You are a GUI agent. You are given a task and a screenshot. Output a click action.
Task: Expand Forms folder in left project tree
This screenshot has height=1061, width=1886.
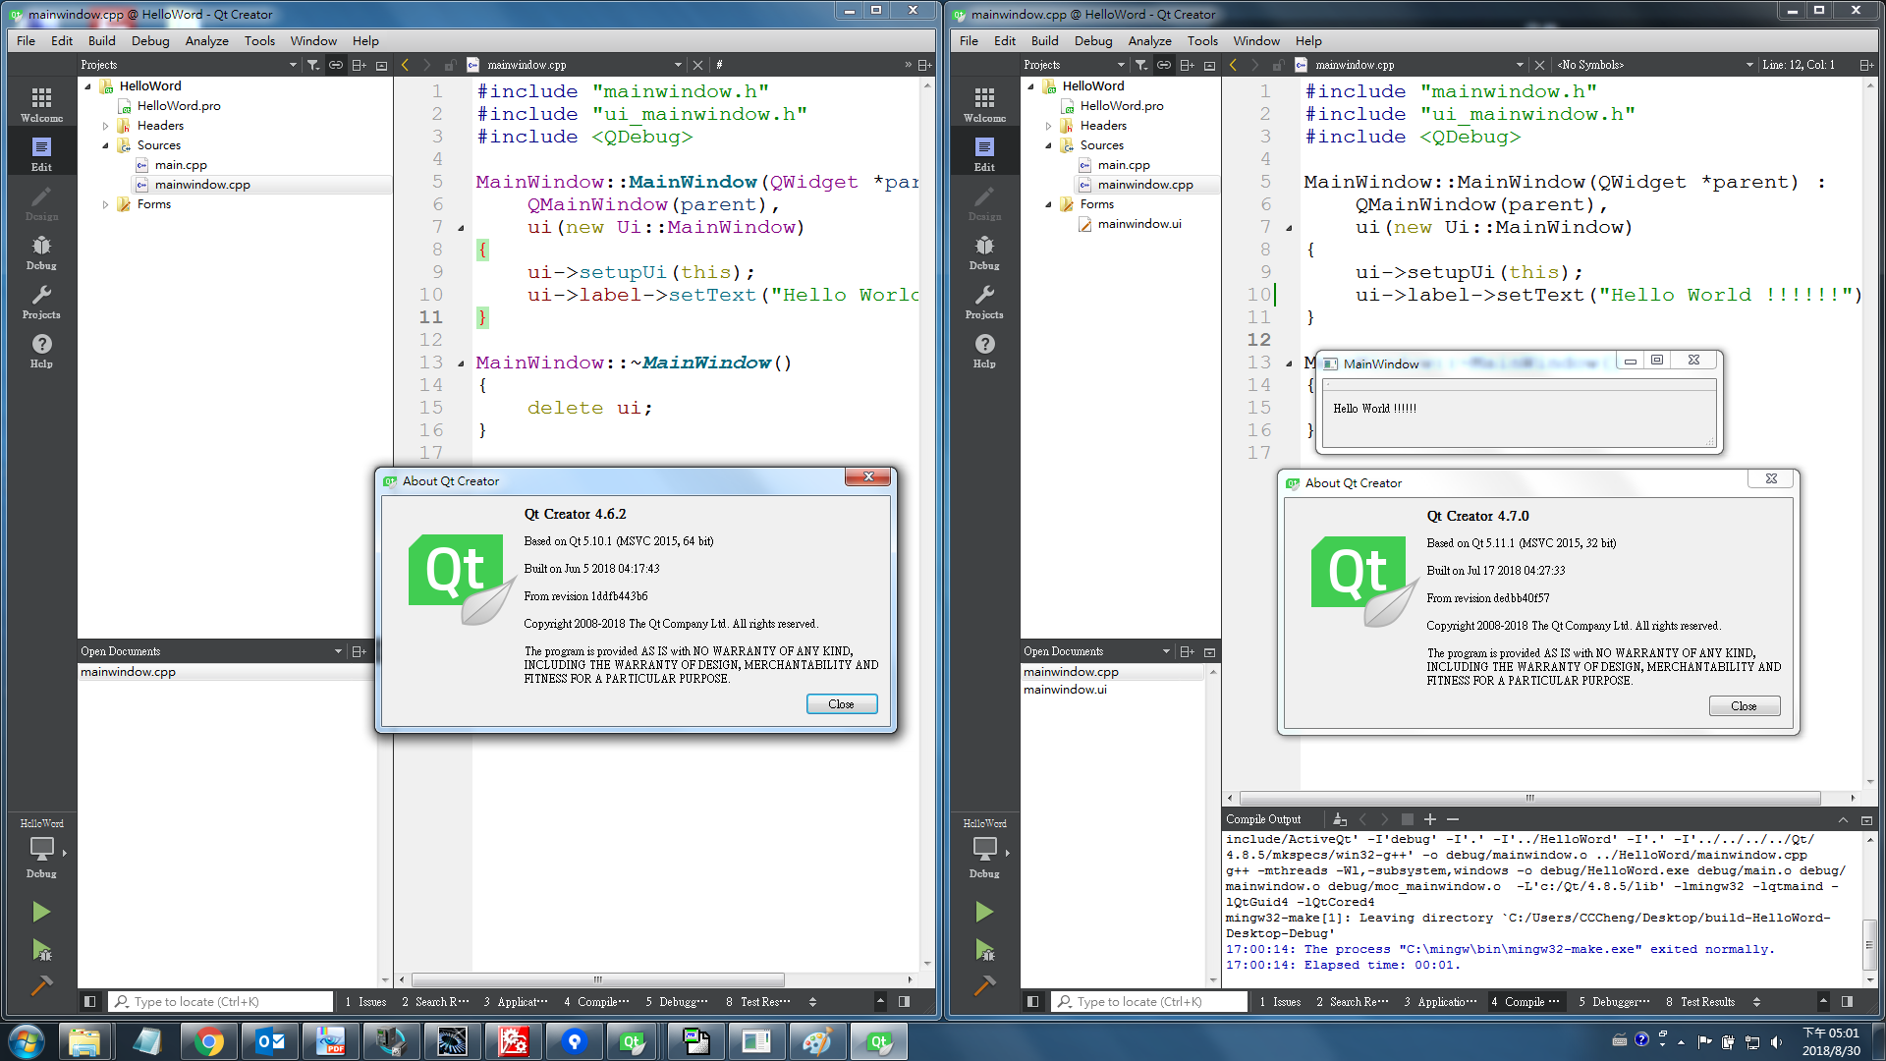coord(105,204)
